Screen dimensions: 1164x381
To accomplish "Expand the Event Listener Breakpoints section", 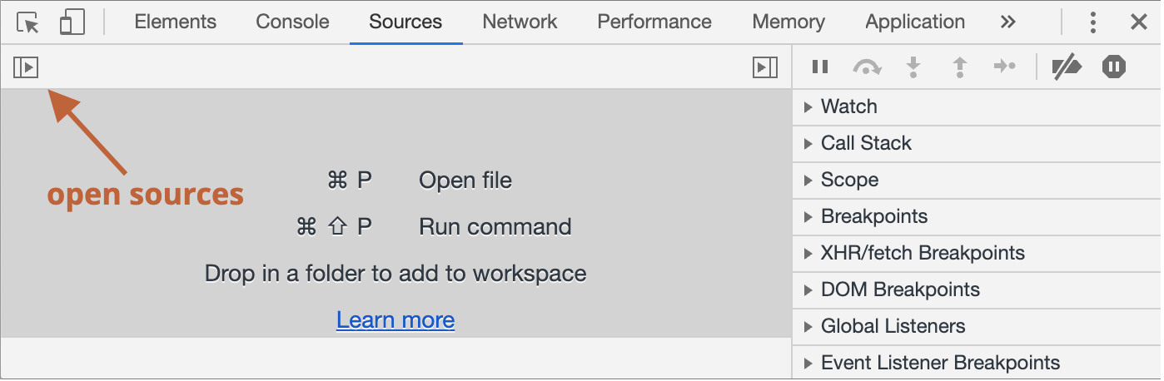I will [939, 363].
